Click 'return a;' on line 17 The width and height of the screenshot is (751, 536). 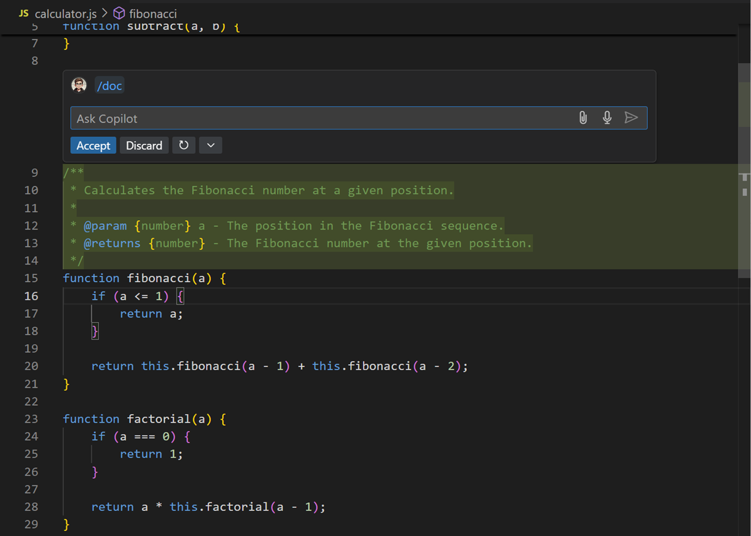click(x=151, y=314)
